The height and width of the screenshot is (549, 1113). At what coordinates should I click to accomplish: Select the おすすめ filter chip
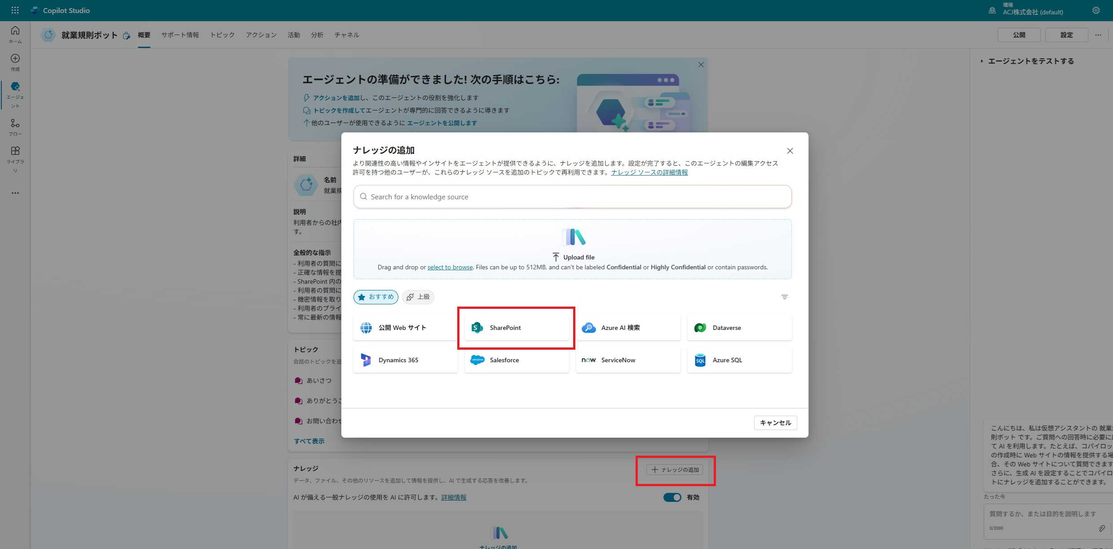click(x=375, y=297)
